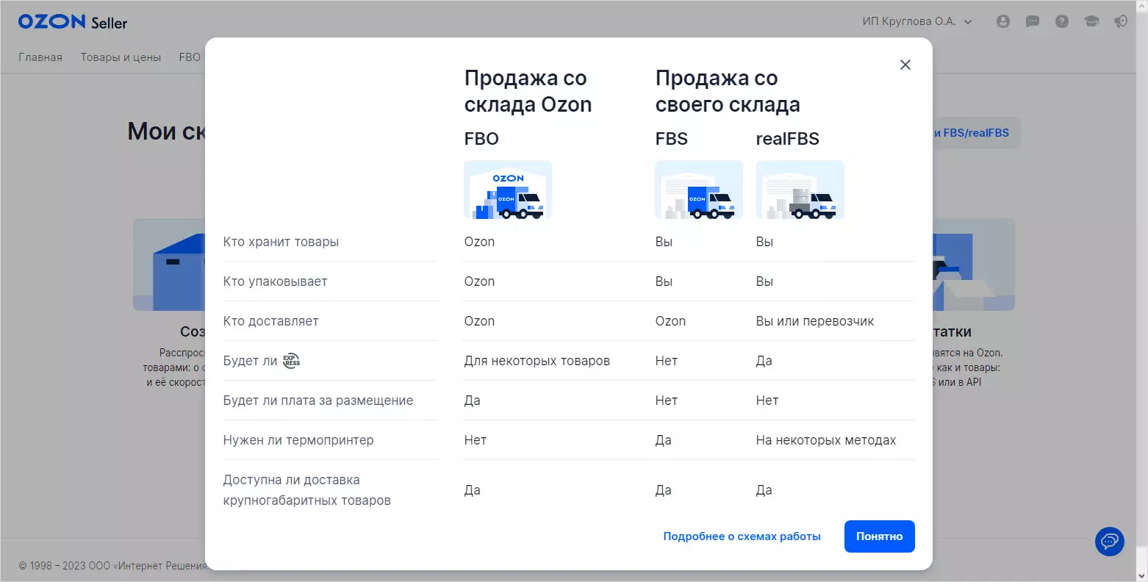Click the page scrollbar down arrow
This screenshot has width=1148, height=582.
point(1141,575)
